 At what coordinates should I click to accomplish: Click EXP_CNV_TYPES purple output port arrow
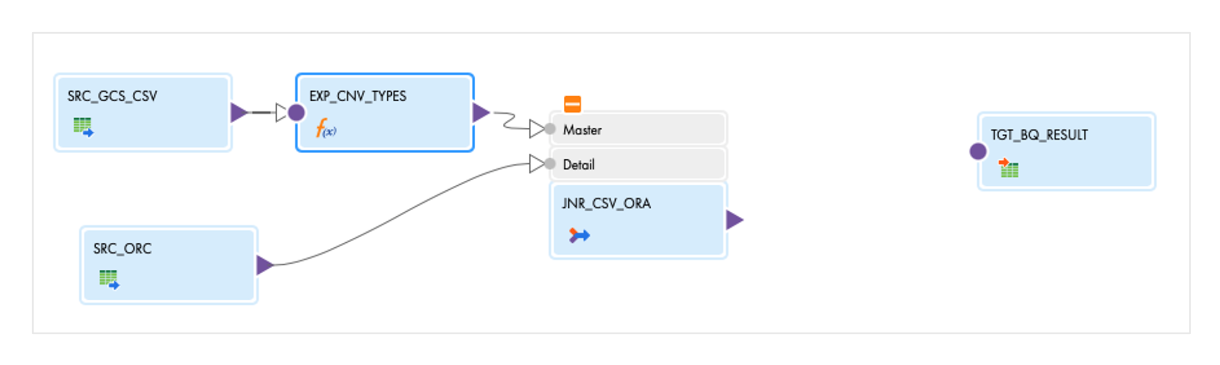[481, 112]
